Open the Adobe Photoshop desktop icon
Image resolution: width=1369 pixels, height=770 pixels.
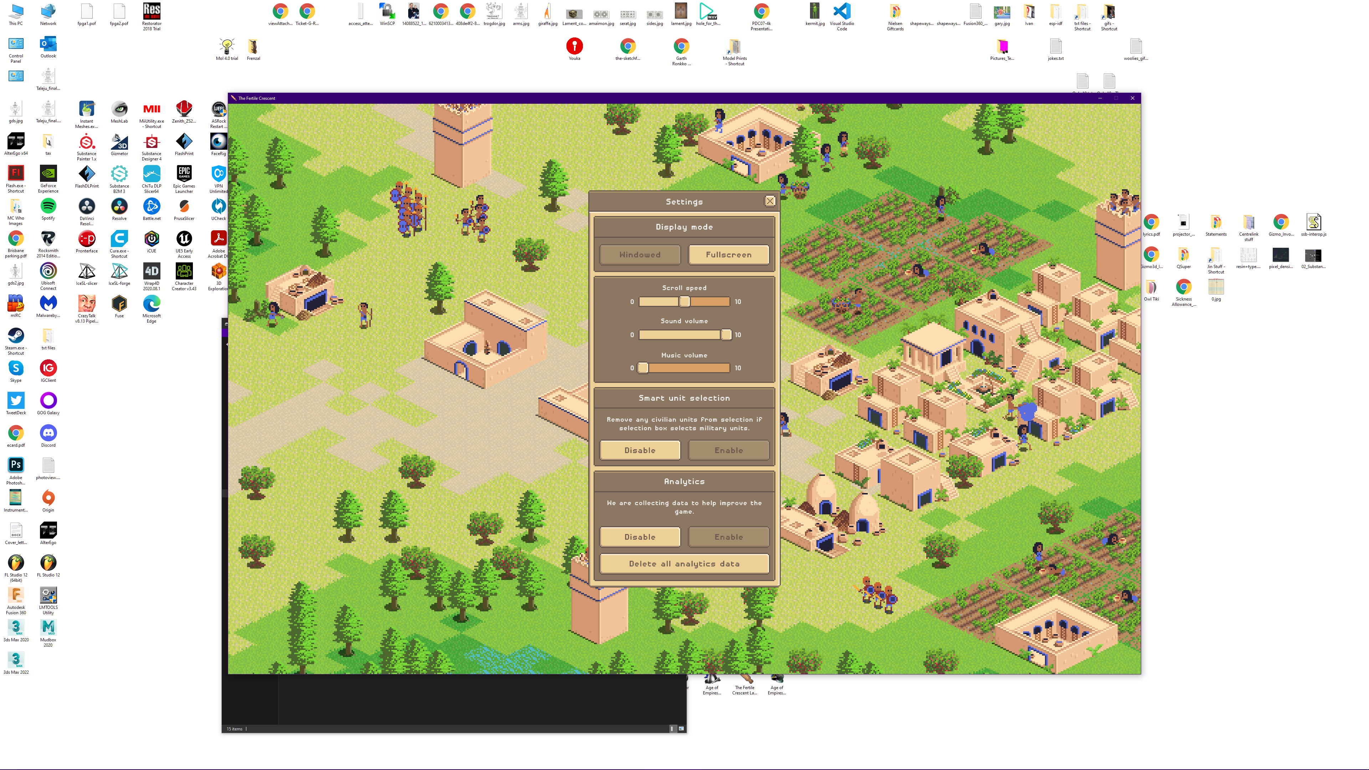[x=16, y=471]
